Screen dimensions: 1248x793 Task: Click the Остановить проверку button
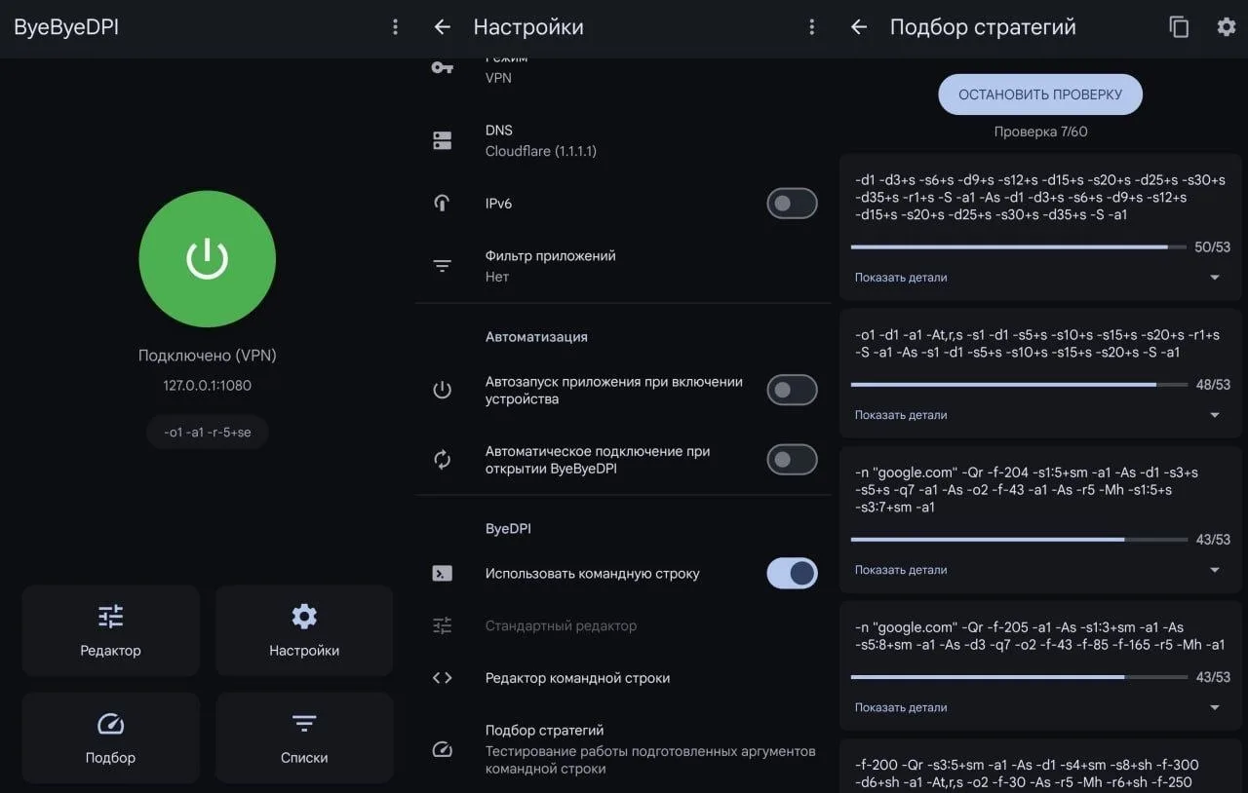pos(1040,94)
